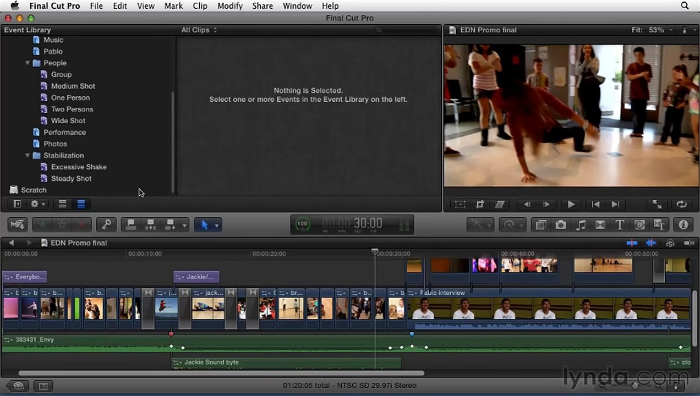Image resolution: width=700 pixels, height=396 pixels.
Task: Open the Import from Camera button
Action: click(x=18, y=224)
